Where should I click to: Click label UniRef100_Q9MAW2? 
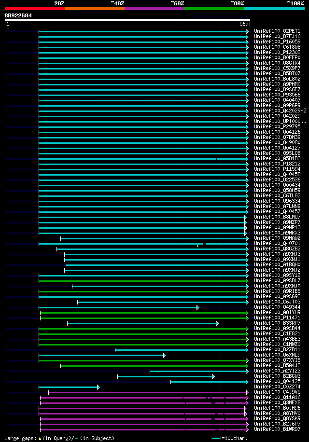pyautogui.click(x=277, y=238)
